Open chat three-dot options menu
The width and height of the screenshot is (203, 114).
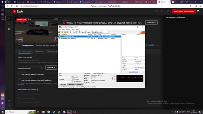pyautogui.click(x=200, y=17)
